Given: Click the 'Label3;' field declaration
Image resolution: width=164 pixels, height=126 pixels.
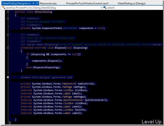Looking at the screenshot, I should click(x=51, y=113).
